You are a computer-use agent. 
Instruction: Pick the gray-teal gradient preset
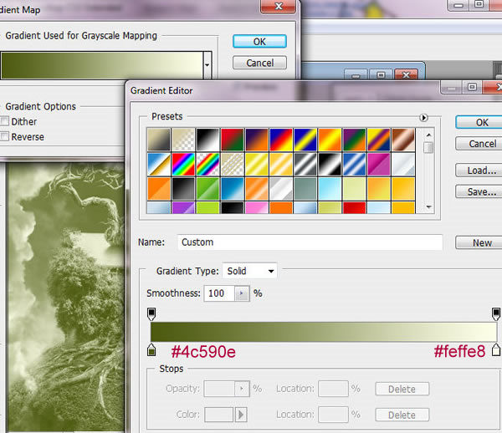tap(305, 189)
